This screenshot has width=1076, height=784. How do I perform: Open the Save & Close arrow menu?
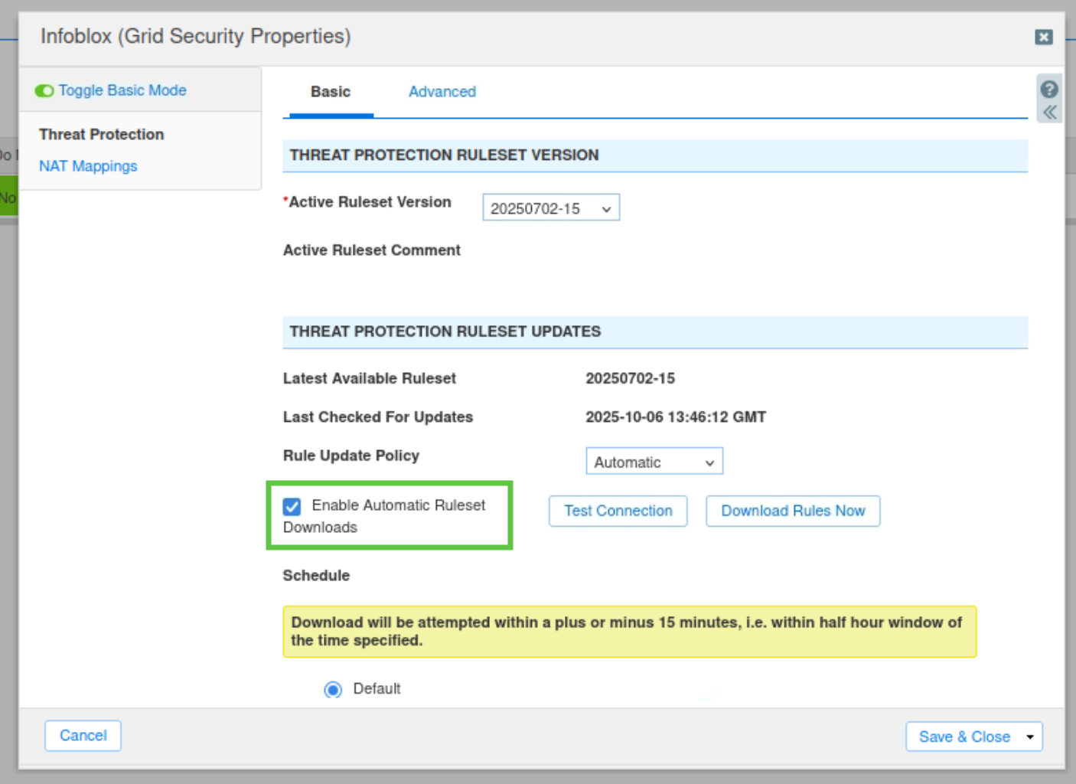tap(1030, 737)
